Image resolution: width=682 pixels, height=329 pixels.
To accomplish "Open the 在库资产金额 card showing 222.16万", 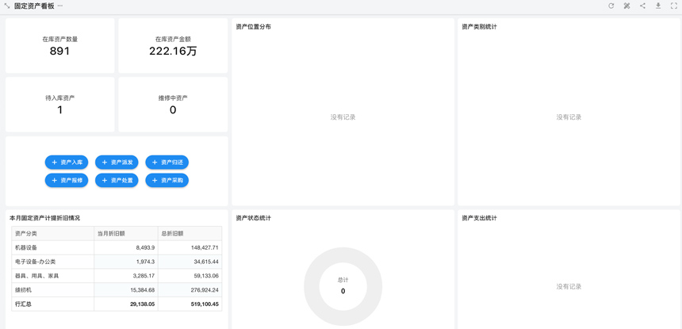I will coord(173,46).
